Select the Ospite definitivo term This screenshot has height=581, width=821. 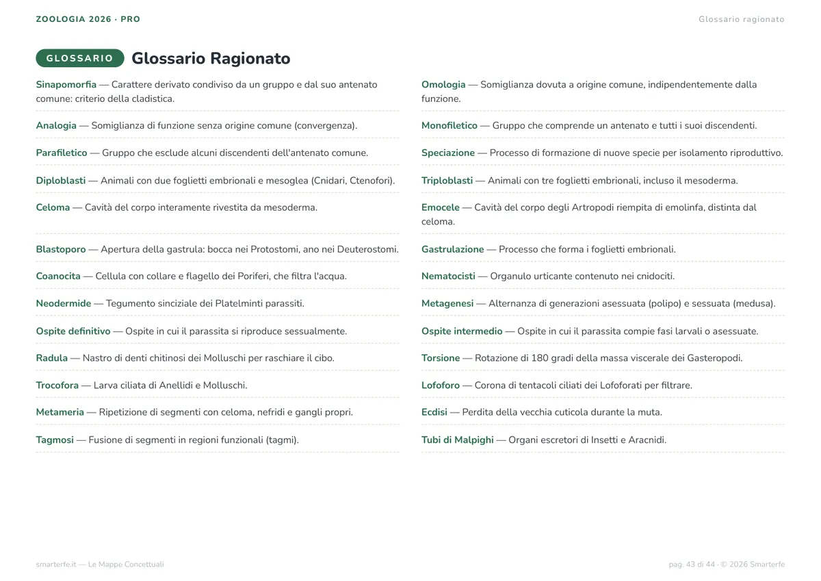tap(73, 331)
